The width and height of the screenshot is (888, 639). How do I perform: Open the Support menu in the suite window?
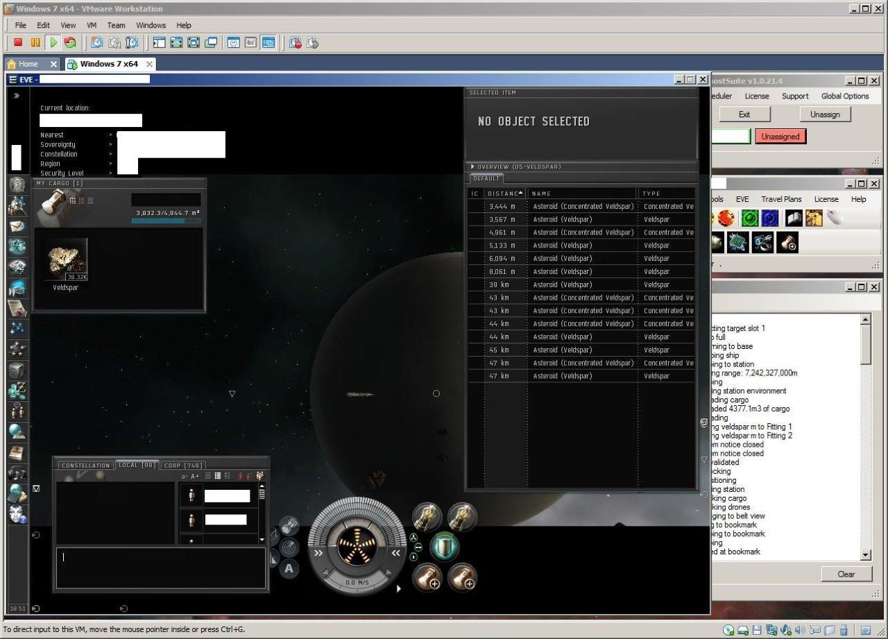point(795,96)
